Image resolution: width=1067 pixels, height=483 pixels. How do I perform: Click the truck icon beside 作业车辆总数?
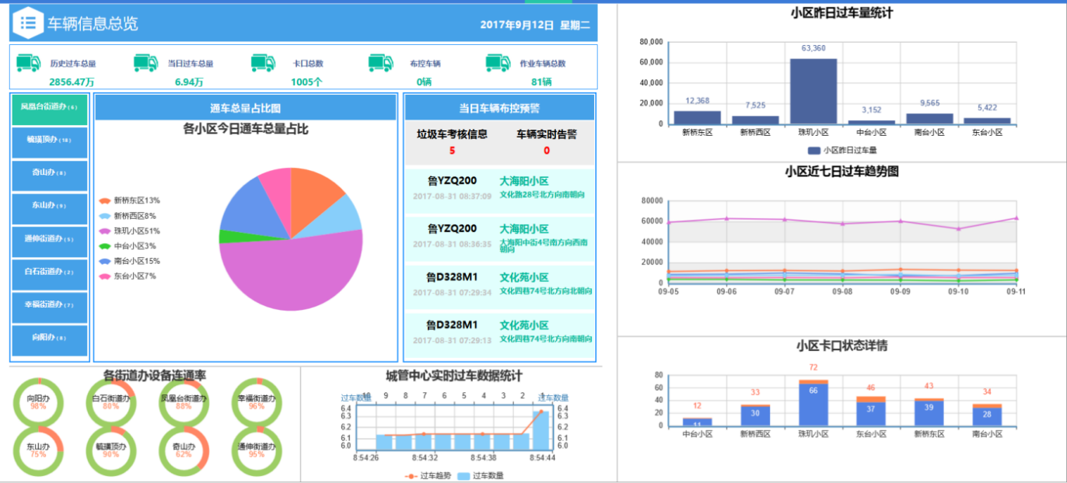tap(498, 63)
